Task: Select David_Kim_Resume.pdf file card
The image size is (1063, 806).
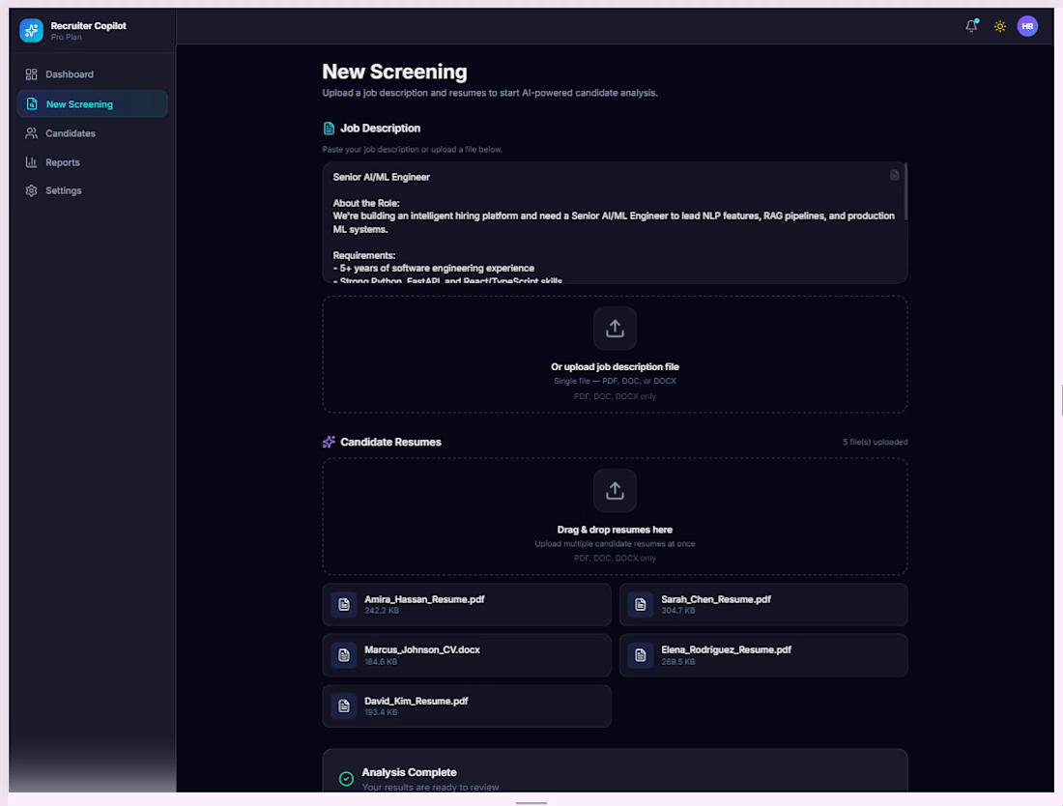Action: click(467, 706)
